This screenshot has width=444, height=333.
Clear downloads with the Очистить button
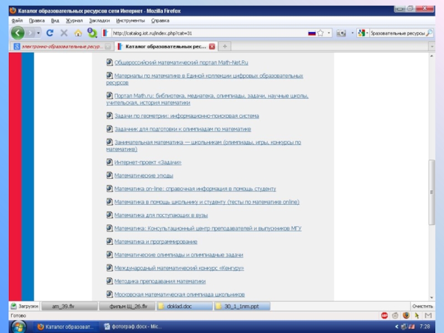[x=422, y=306]
